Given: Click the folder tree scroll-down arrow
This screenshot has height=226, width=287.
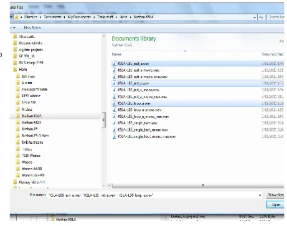Looking at the screenshot, I should tap(103, 186).
